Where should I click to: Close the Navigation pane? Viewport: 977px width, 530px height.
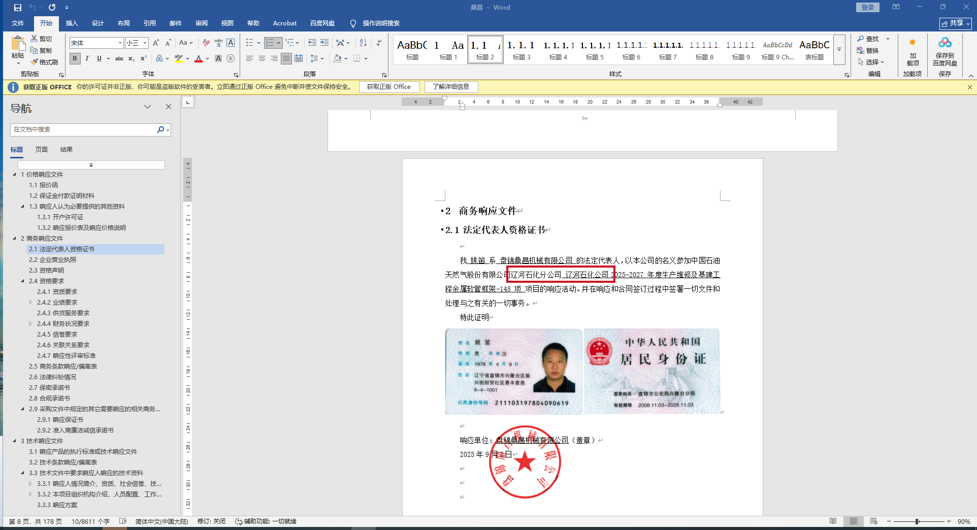tap(169, 107)
